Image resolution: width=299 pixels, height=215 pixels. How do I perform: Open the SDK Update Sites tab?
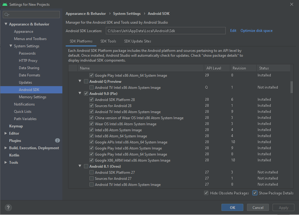click(137, 41)
